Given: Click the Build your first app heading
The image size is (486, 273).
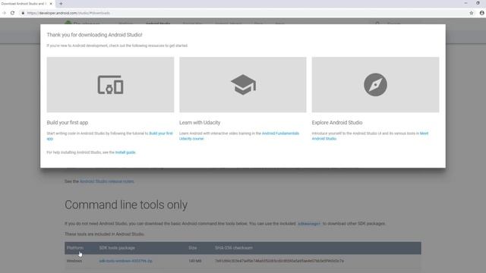Looking at the screenshot, I should coord(68,123).
